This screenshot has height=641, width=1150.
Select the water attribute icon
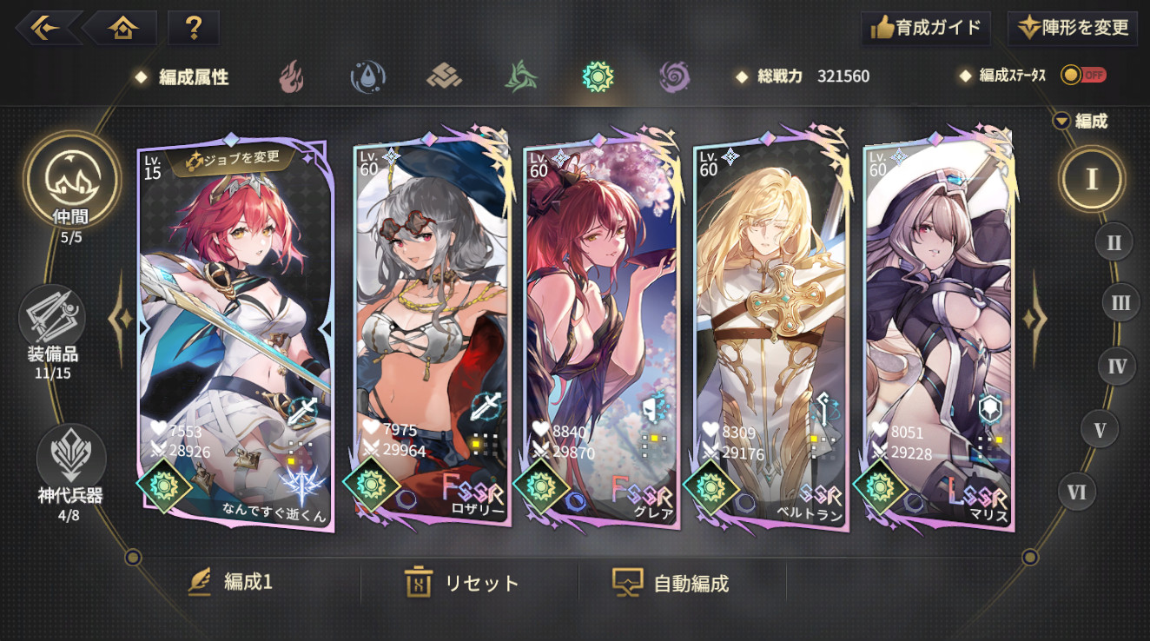(368, 76)
